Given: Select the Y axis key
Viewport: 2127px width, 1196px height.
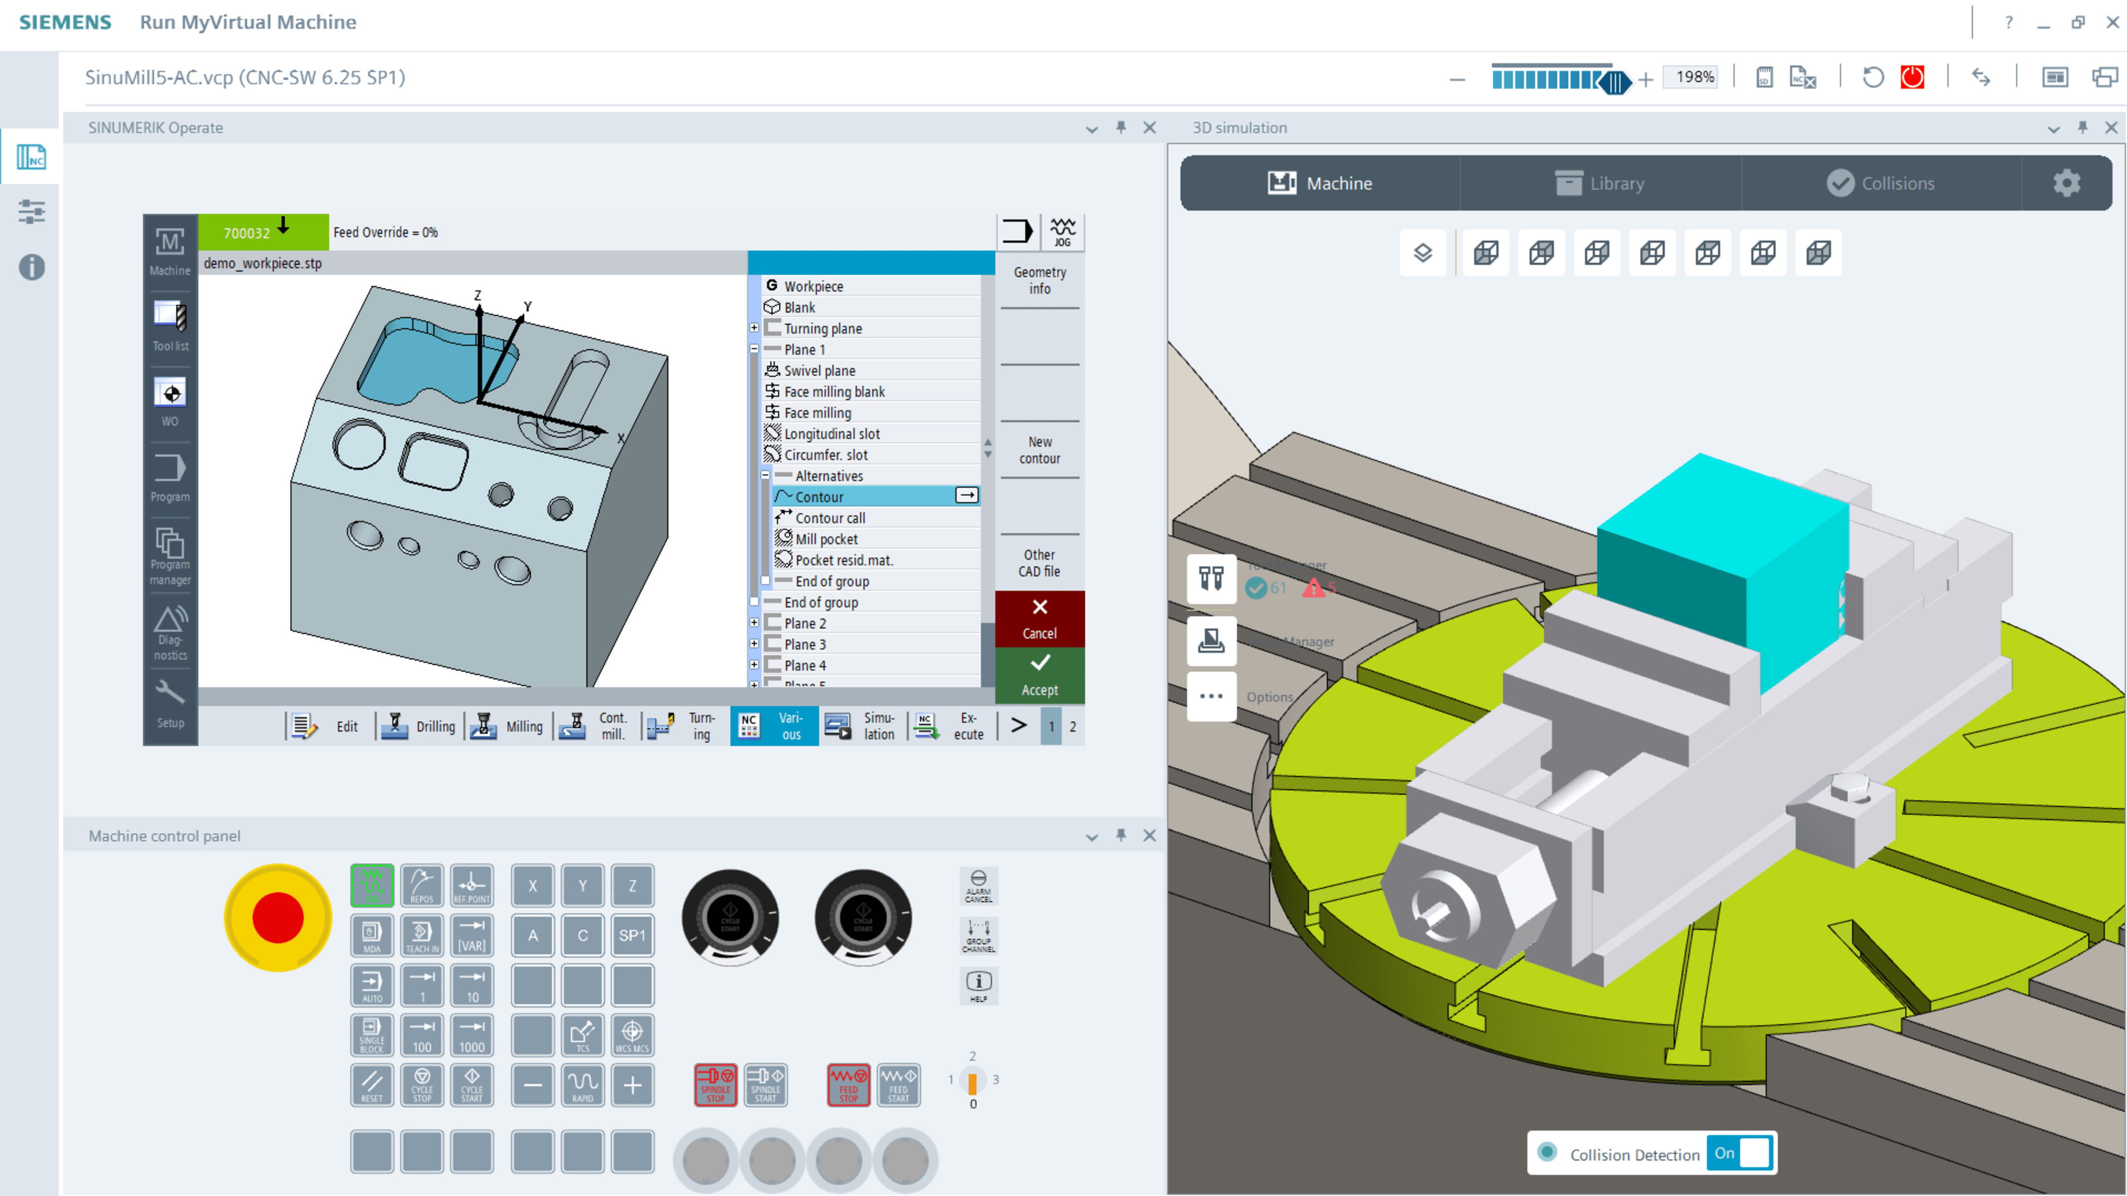Looking at the screenshot, I should 583,885.
